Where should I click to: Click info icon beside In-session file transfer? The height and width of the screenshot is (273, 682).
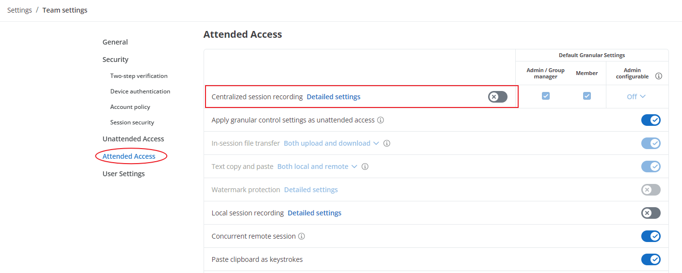[x=387, y=143]
